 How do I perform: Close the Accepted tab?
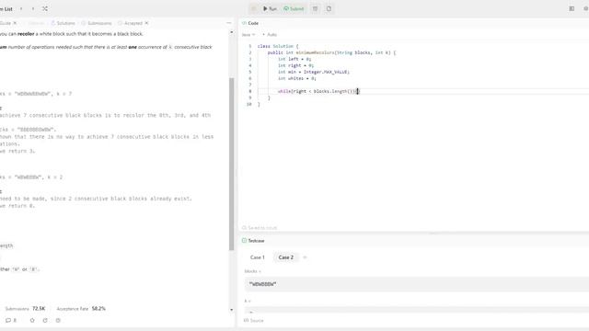(147, 23)
